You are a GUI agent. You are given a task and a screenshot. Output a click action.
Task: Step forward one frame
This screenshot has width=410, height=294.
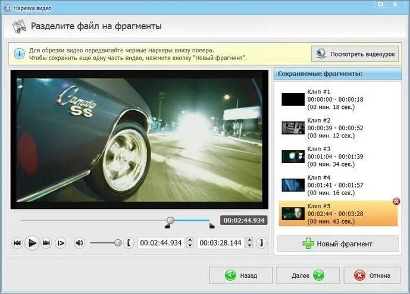(61, 243)
